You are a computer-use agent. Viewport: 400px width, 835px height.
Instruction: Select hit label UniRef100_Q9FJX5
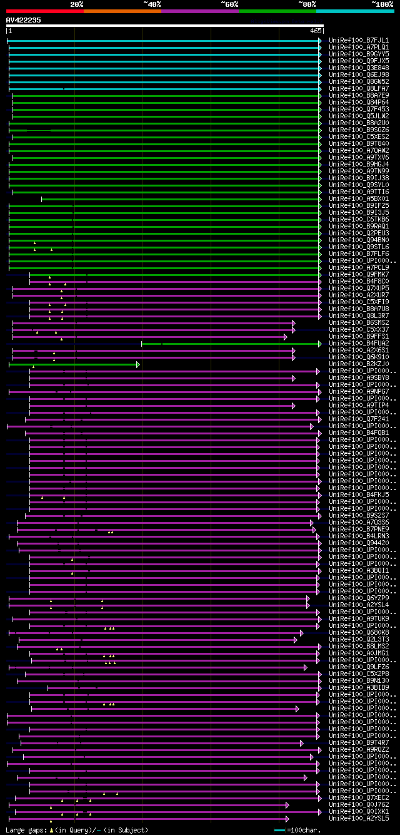tap(359, 61)
